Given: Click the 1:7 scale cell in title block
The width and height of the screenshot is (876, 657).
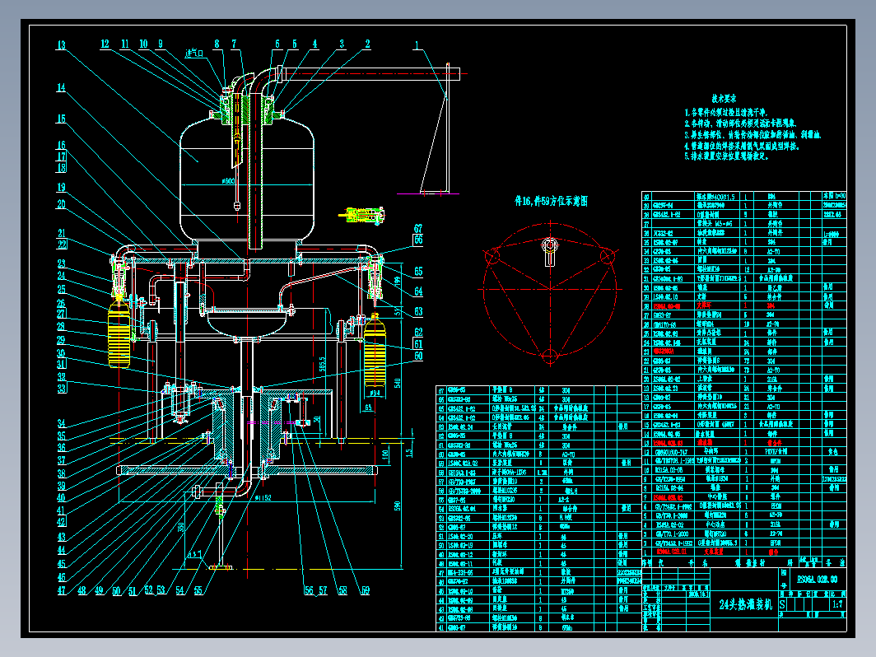Looking at the screenshot, I should [x=837, y=604].
